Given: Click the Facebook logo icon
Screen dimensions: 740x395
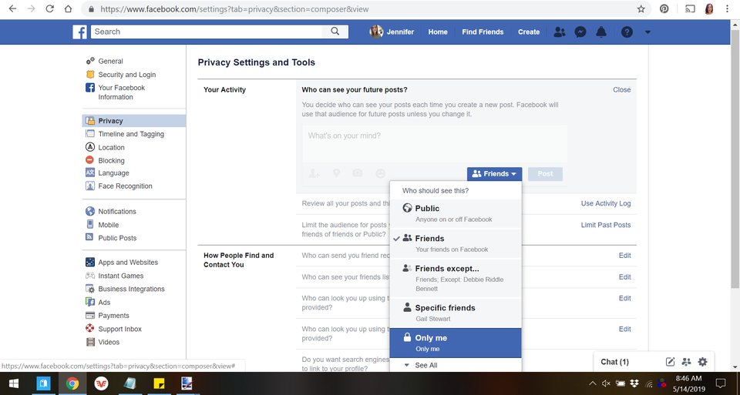Looking at the screenshot, I should [79, 32].
